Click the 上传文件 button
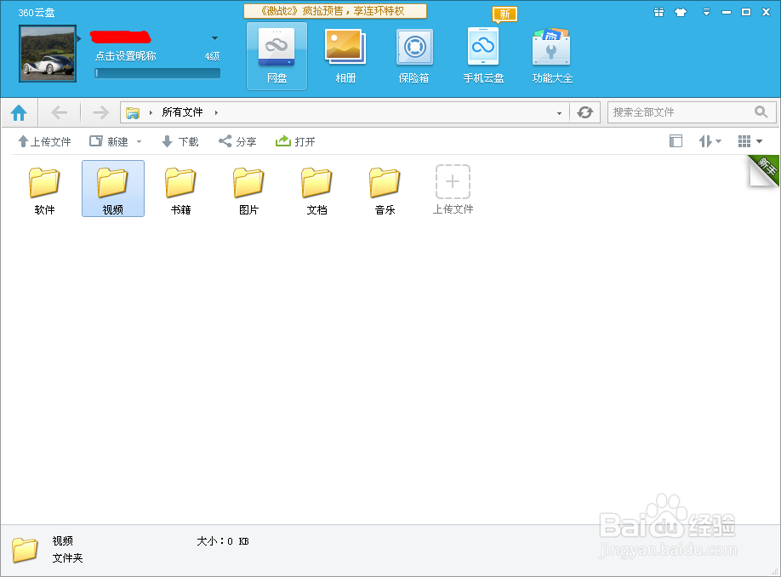Image resolution: width=781 pixels, height=577 pixels. (43, 141)
